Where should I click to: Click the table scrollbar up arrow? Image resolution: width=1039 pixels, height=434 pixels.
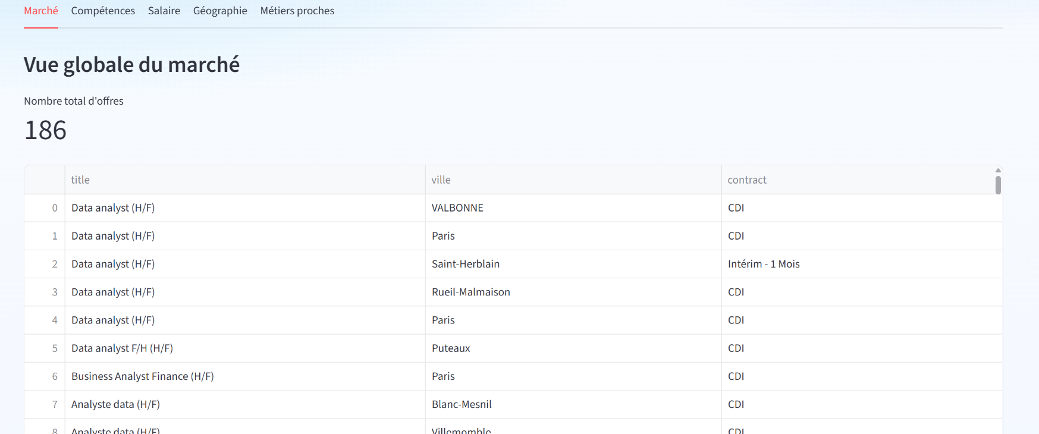(x=998, y=171)
